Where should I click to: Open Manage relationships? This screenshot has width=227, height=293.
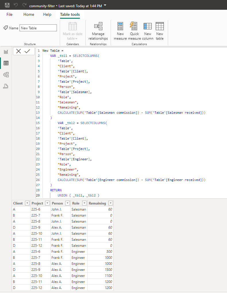point(98,31)
